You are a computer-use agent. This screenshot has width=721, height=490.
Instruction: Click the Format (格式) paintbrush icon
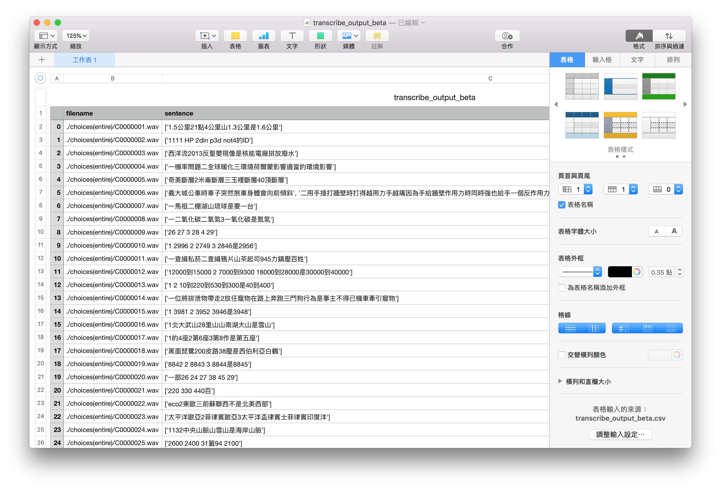click(639, 36)
